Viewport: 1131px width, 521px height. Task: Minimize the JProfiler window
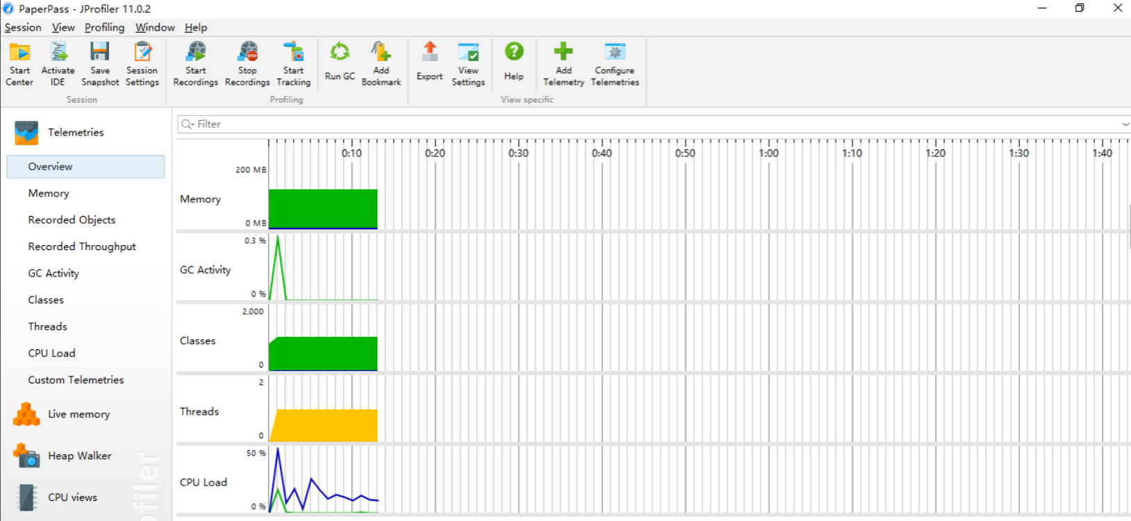point(1042,8)
